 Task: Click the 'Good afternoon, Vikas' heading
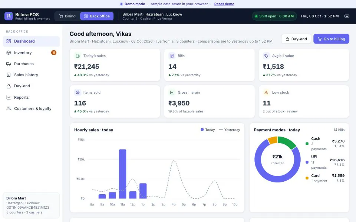[x=100, y=34]
